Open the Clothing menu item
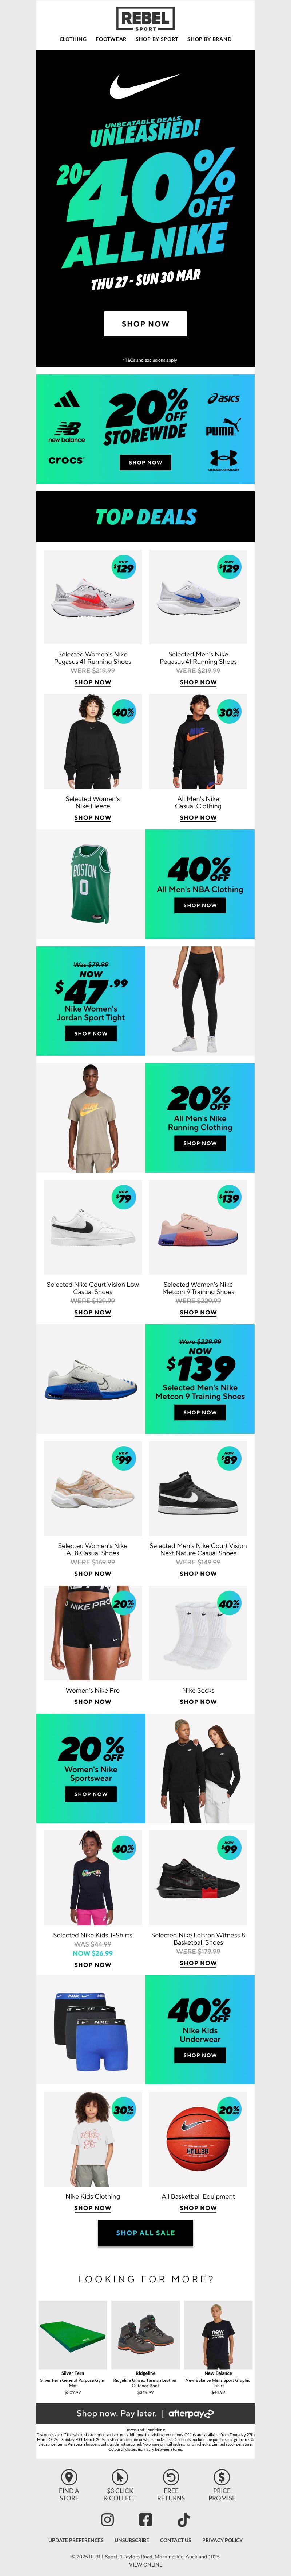Screen dimensions: 291x2576 73,39
